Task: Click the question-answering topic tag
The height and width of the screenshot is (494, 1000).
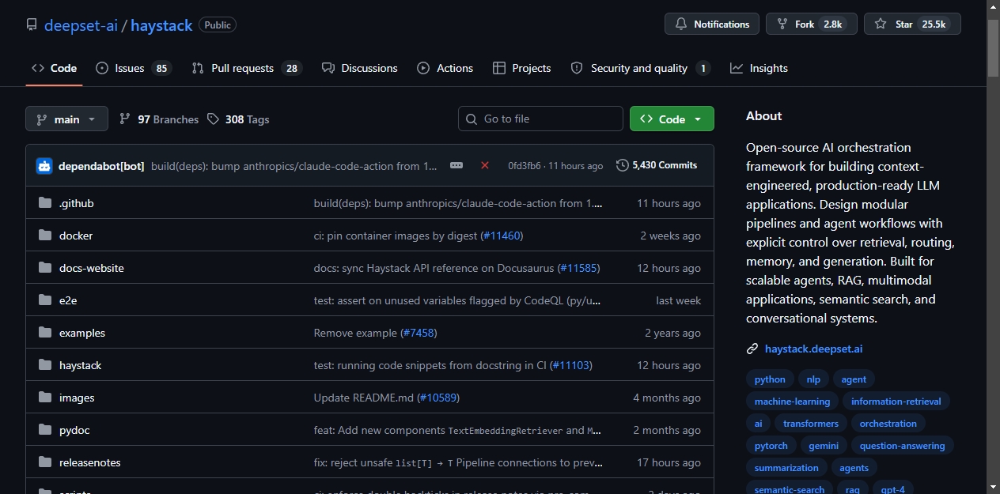Action: [903, 446]
